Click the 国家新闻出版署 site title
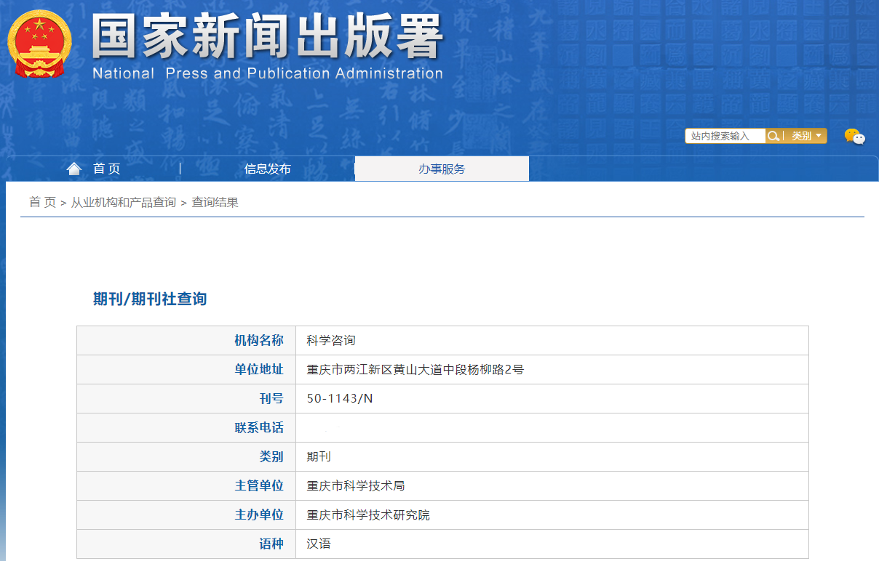879x561 pixels. click(x=267, y=36)
